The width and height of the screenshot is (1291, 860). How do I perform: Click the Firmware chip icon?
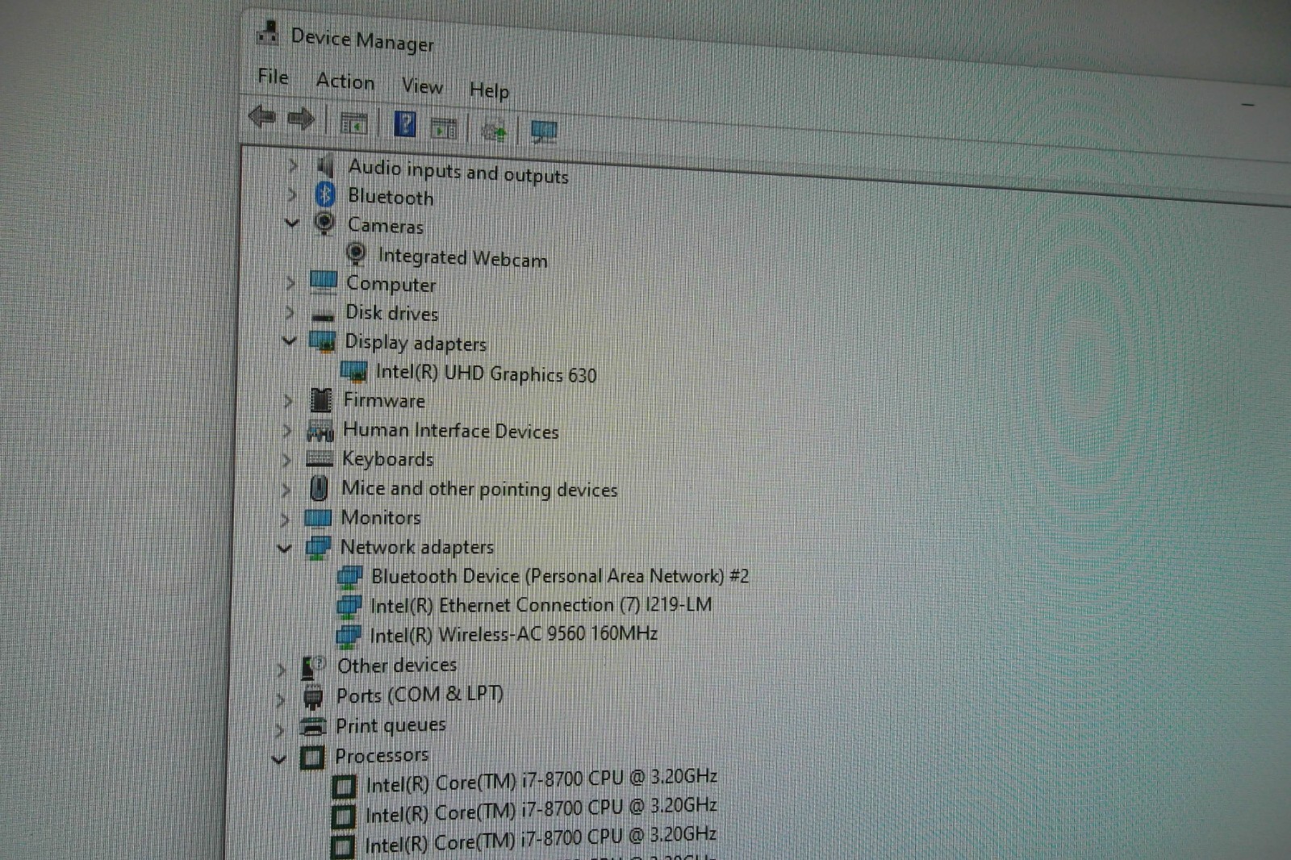pyautogui.click(x=321, y=399)
